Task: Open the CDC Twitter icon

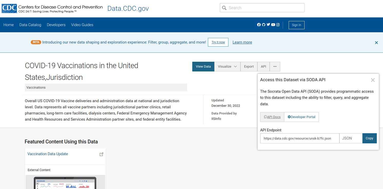Action: (268, 25)
